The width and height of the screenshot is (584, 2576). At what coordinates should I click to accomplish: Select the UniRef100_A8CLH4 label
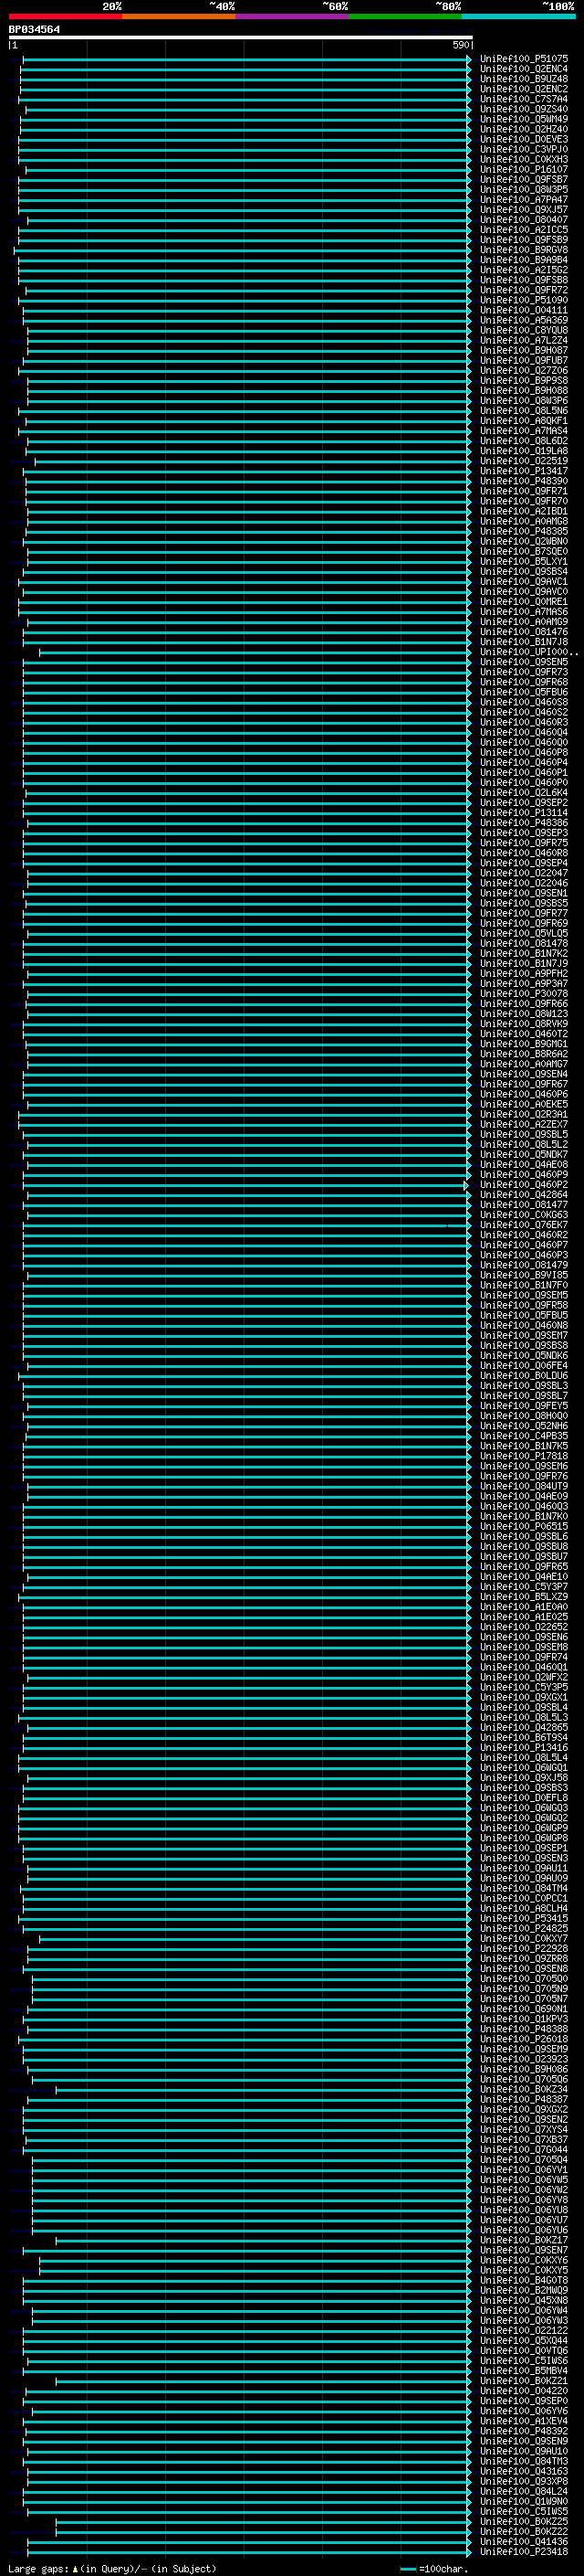(523, 1908)
